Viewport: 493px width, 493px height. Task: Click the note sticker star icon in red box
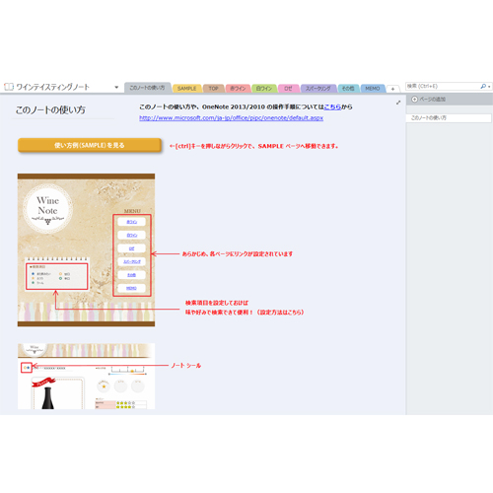tap(27, 368)
